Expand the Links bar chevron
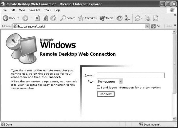Viewport: 178px width, 128px height. (175, 25)
